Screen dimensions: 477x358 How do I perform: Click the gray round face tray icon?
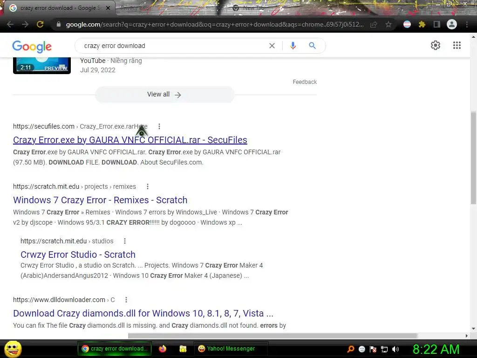point(361,349)
